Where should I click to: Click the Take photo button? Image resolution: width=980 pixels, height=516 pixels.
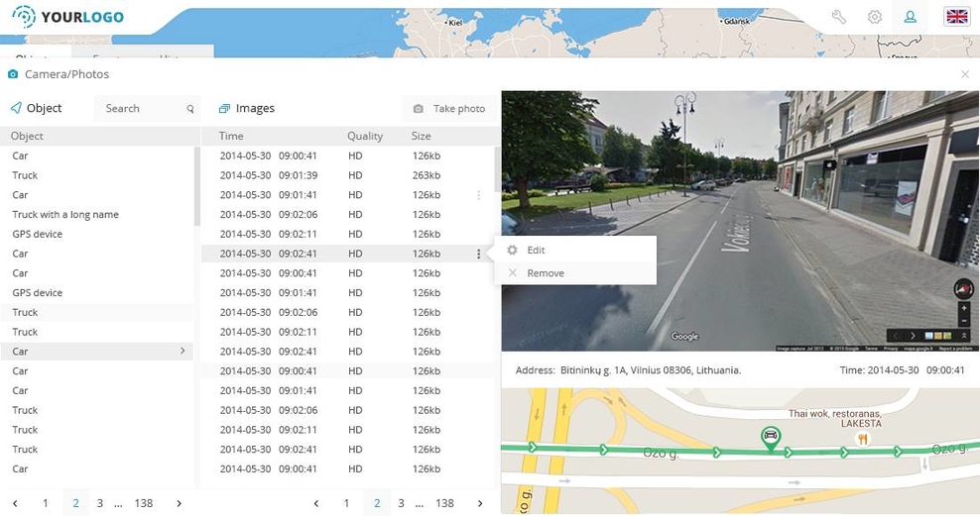(x=449, y=109)
